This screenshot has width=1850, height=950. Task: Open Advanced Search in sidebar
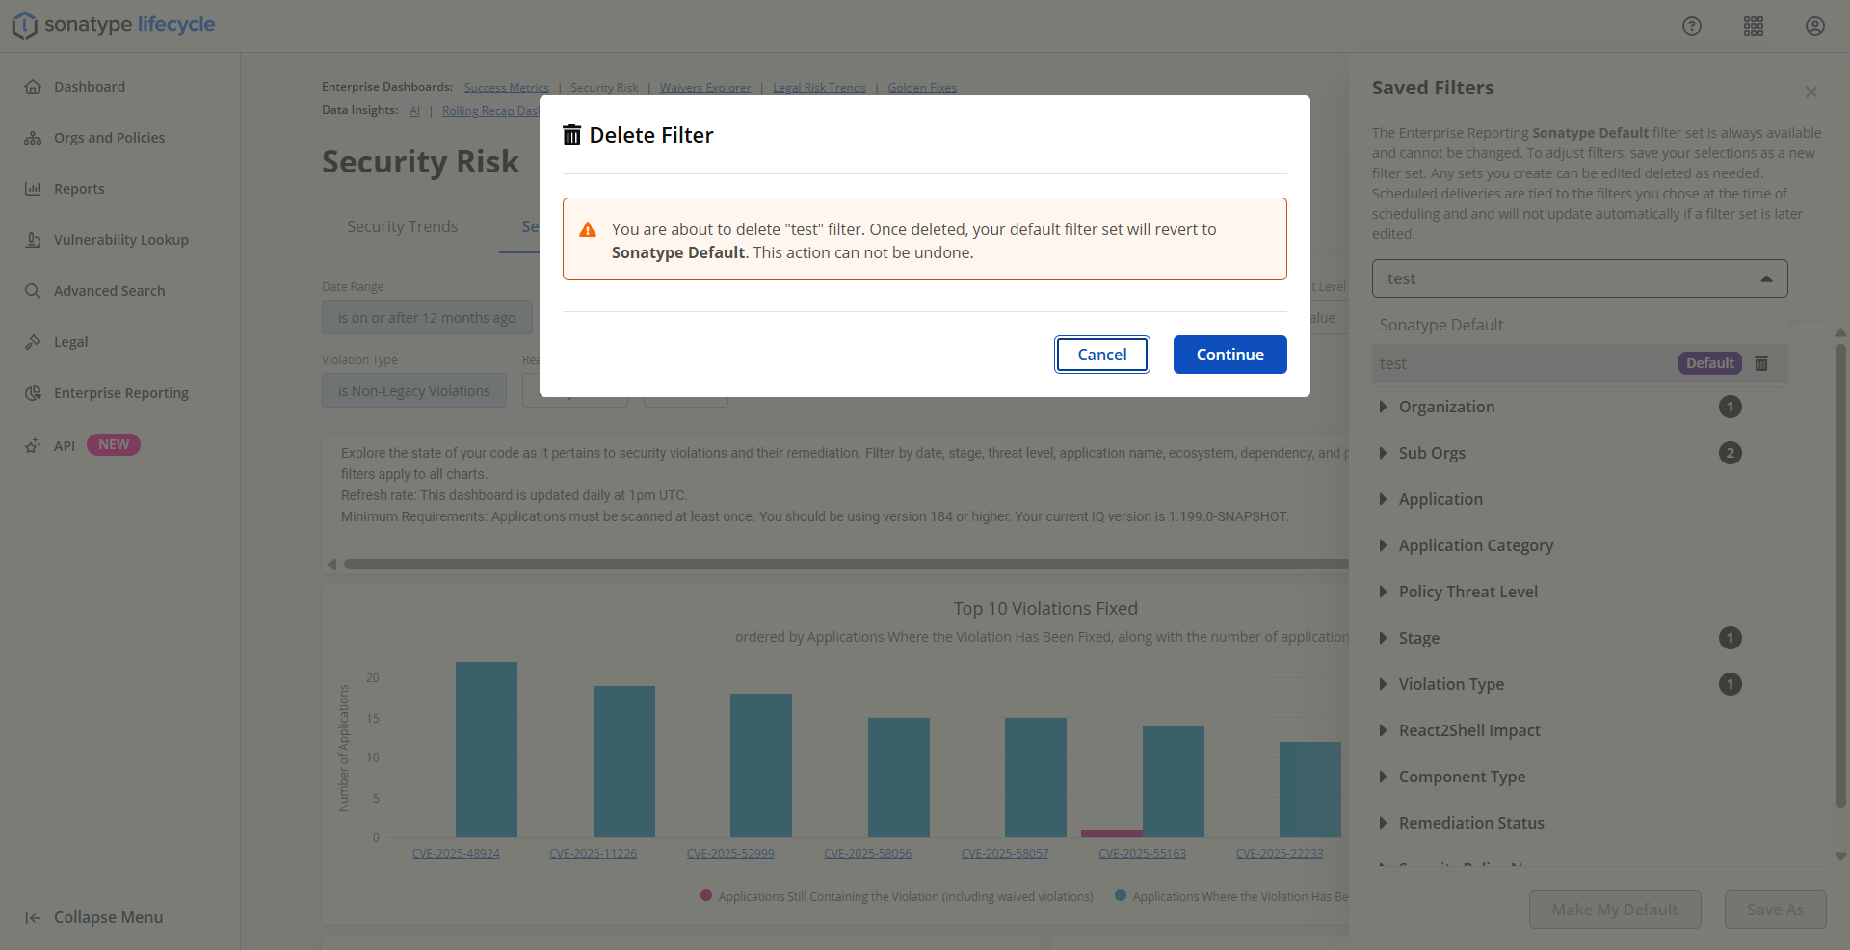pyautogui.click(x=110, y=291)
